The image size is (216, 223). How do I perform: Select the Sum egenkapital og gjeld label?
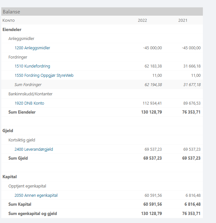coord(33,213)
